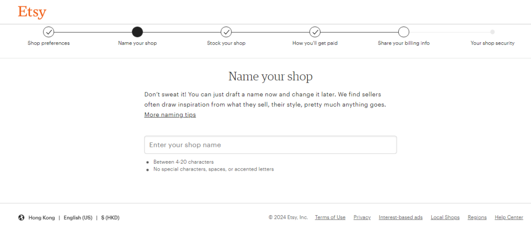The height and width of the screenshot is (230, 531).
Task: Open the More naming tips link
Action: (x=170, y=115)
